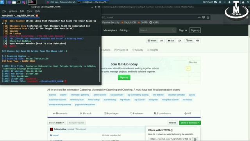Image resolution: width=250 pixels, height=141 pixels.
Task: Click the clock showing 08:52 AM
Action: click(208, 2)
